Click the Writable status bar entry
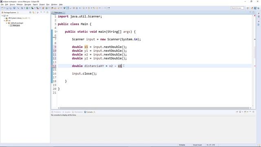 182,145
